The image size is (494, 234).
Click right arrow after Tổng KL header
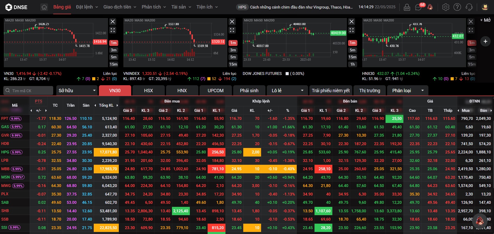coord(117,105)
